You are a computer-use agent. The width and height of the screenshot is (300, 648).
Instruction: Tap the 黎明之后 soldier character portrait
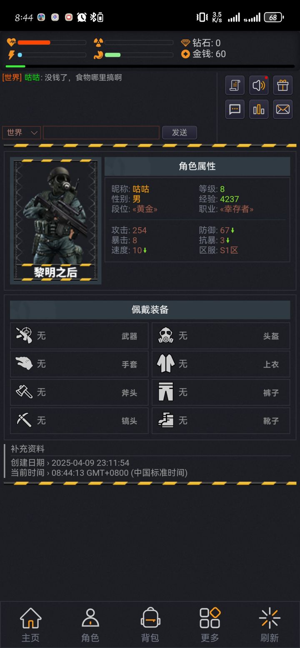pyautogui.click(x=56, y=221)
